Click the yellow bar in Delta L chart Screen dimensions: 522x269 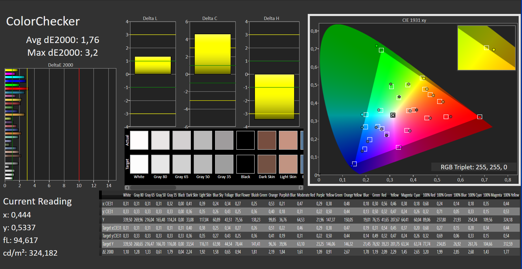(153, 65)
